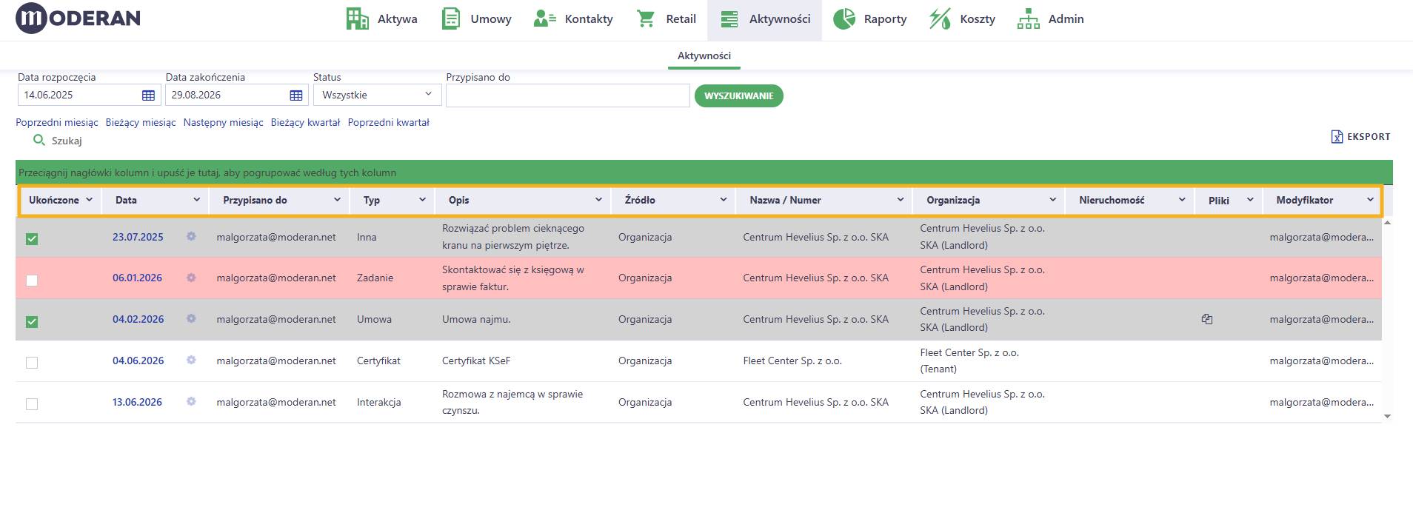The height and width of the screenshot is (513, 1413).
Task: Check the completed box for Certyfikat KSeF
Action: [x=32, y=363]
